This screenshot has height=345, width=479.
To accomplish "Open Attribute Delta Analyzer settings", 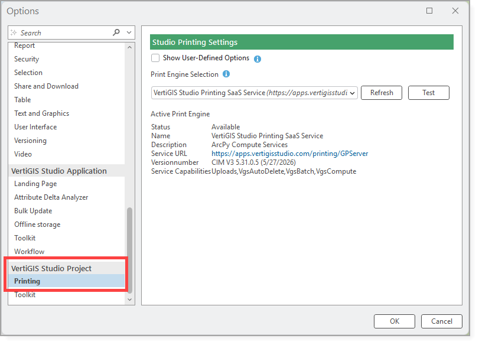I will (x=51, y=197).
